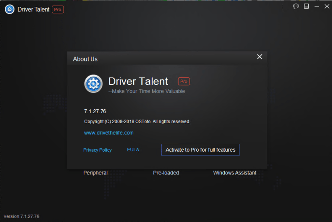Screen dimensions: 332x222
Task: Click the Pro badge beside Driver Talent heading
Action: click(184, 82)
